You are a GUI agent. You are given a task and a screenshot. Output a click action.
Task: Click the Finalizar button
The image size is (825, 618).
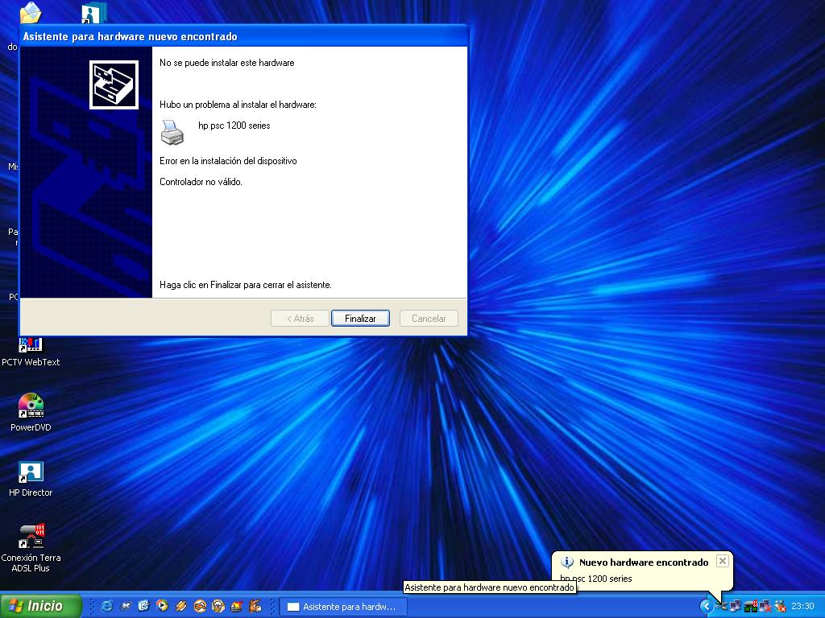pos(360,319)
